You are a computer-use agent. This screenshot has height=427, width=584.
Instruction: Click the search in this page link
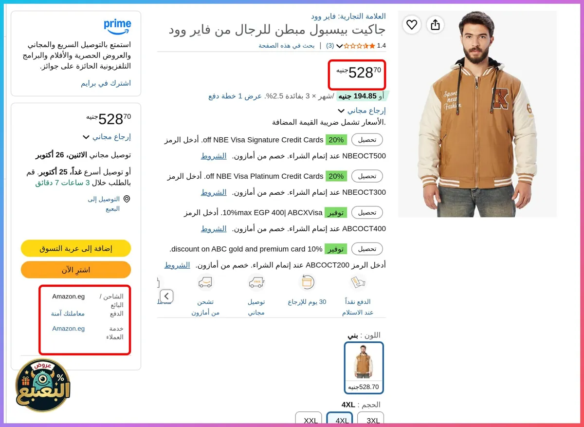click(x=287, y=46)
